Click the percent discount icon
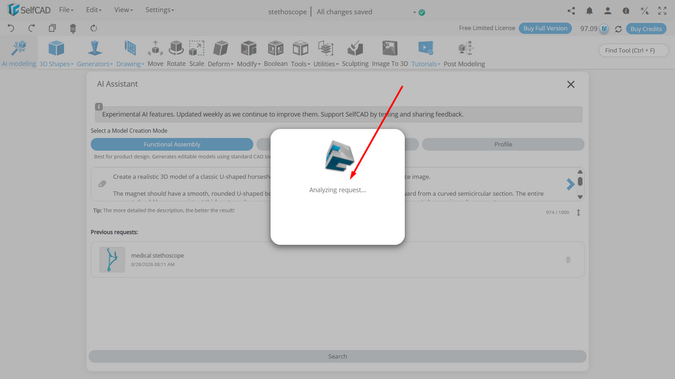 pos(644,11)
